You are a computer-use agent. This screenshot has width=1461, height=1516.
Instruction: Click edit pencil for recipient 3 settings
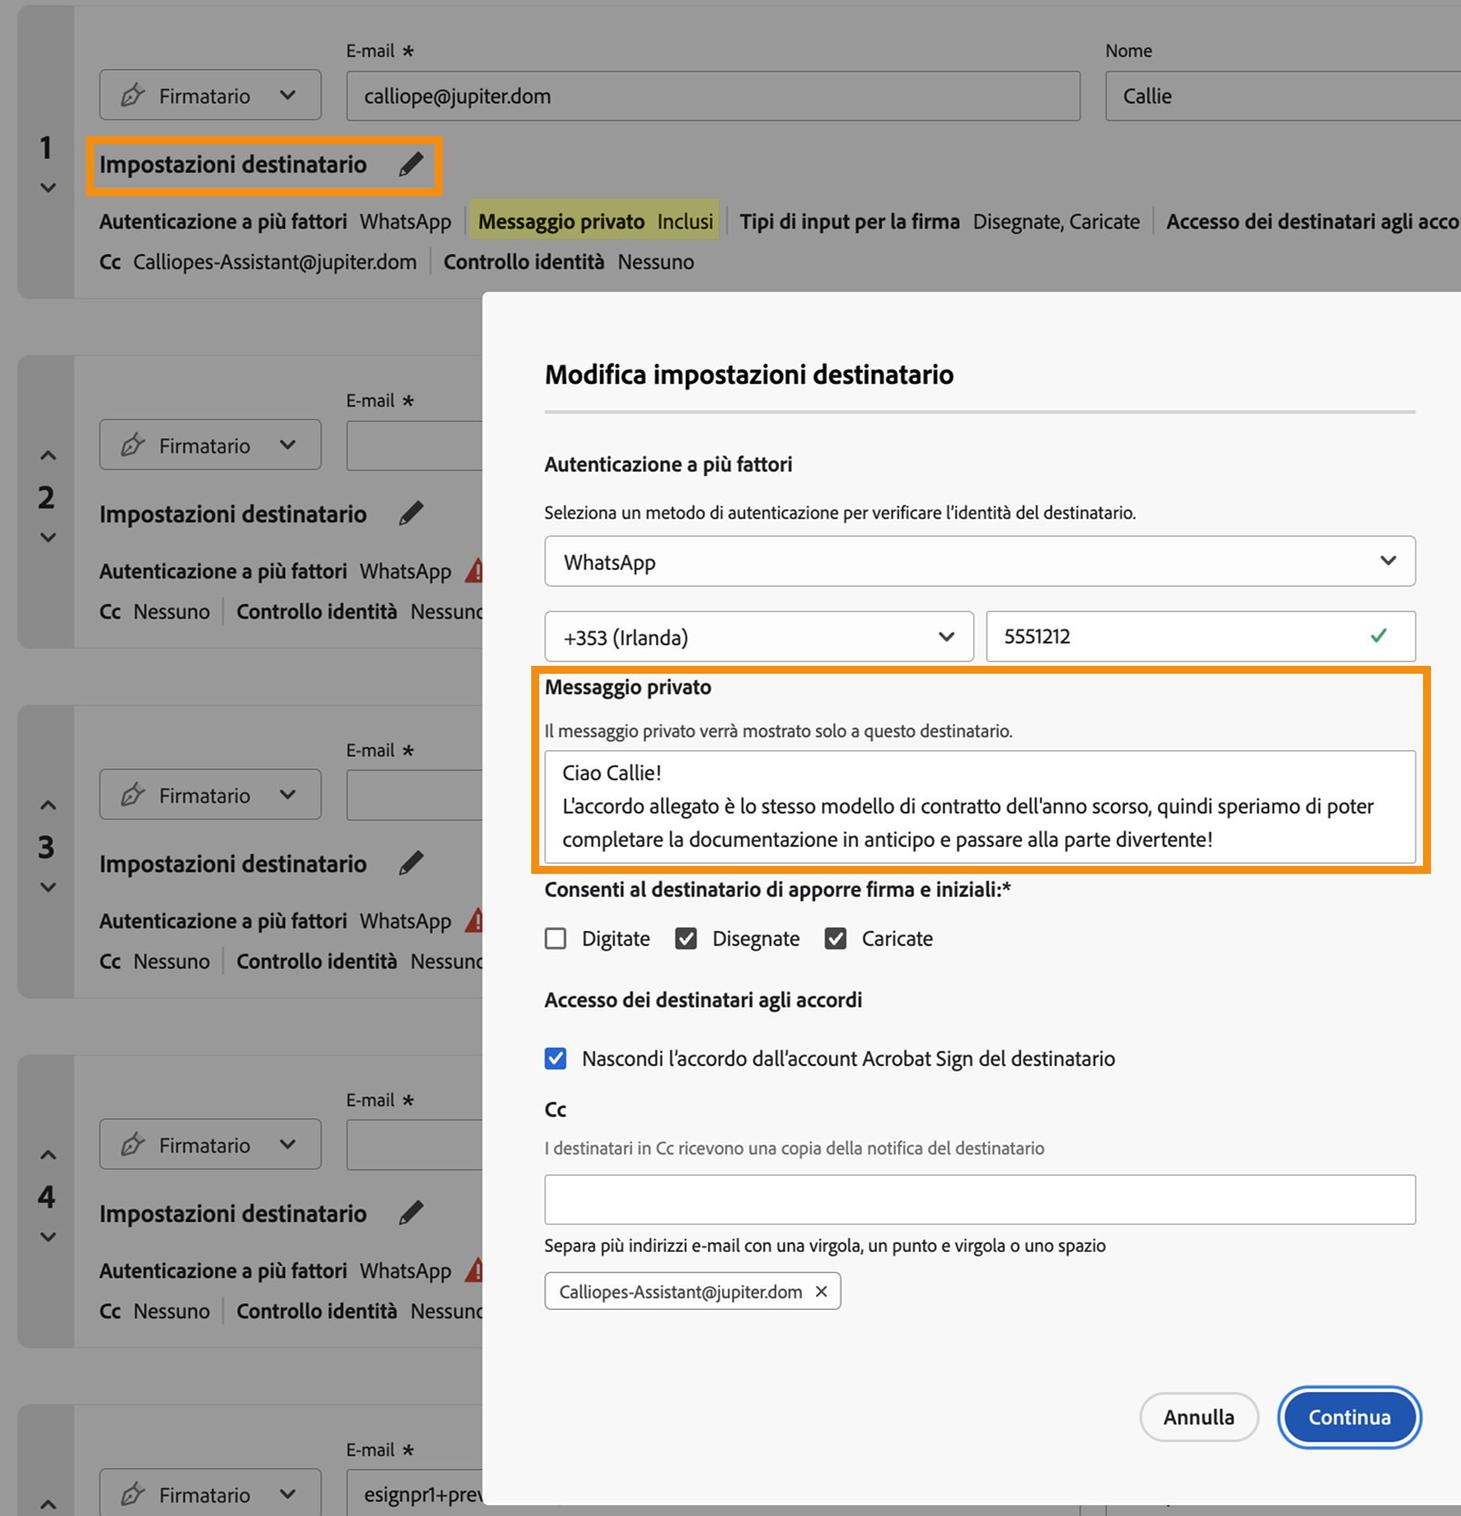pos(411,864)
